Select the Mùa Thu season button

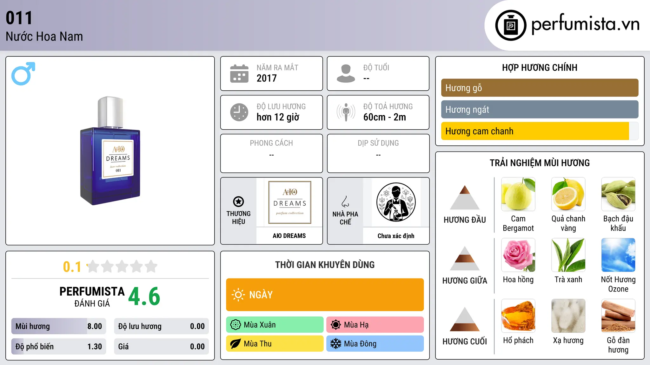275,344
